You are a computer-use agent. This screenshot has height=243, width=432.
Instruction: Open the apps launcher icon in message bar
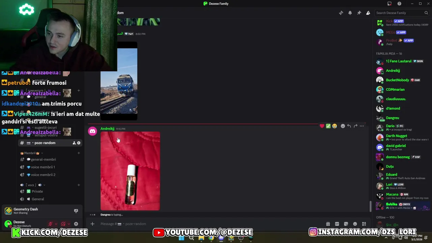(364, 224)
